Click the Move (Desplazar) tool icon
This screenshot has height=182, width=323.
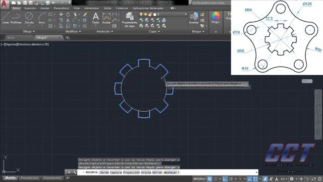point(61,15)
